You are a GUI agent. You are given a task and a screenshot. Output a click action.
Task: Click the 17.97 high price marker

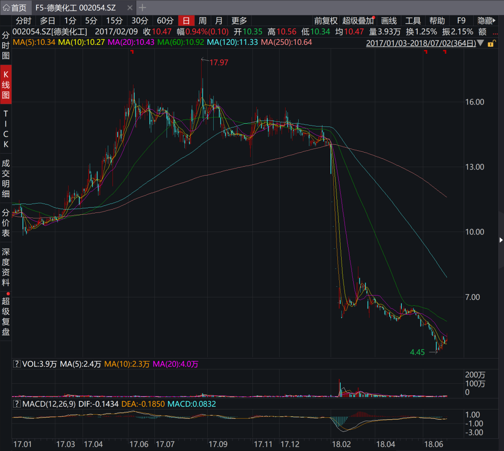pos(218,62)
